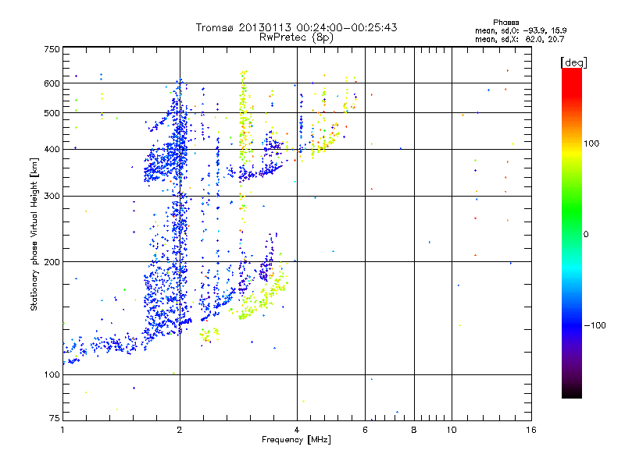Viewport: 625px width, 468px height.
Task: Click the '6' frequency axis tick label
Action: pos(365,430)
